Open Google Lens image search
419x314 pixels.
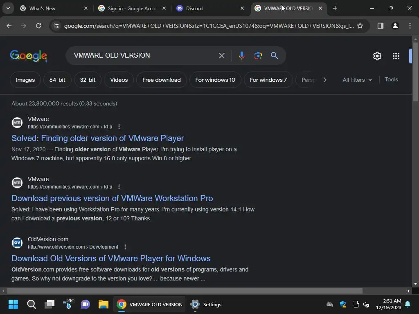pyautogui.click(x=258, y=56)
